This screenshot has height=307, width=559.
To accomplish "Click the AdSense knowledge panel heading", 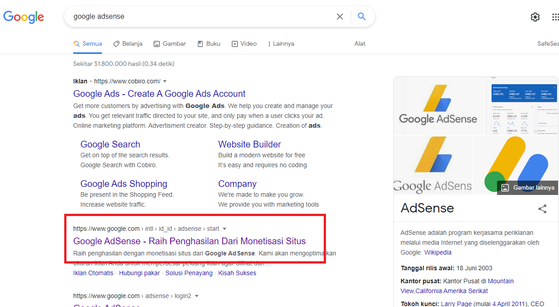I will click(x=427, y=208).
